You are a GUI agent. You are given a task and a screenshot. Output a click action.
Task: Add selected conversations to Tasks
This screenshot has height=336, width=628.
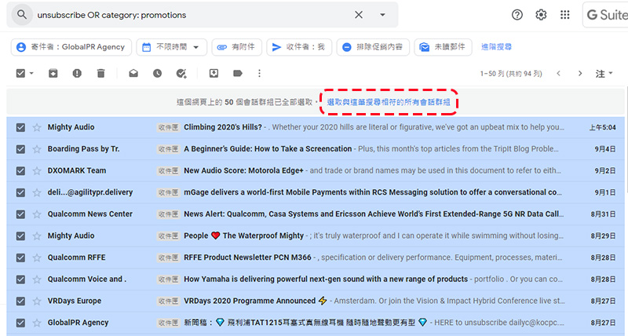[x=181, y=73]
